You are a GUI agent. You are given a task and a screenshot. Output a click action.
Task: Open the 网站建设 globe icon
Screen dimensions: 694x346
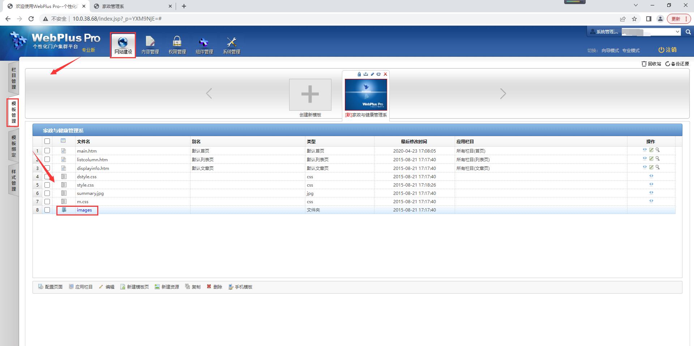(123, 42)
